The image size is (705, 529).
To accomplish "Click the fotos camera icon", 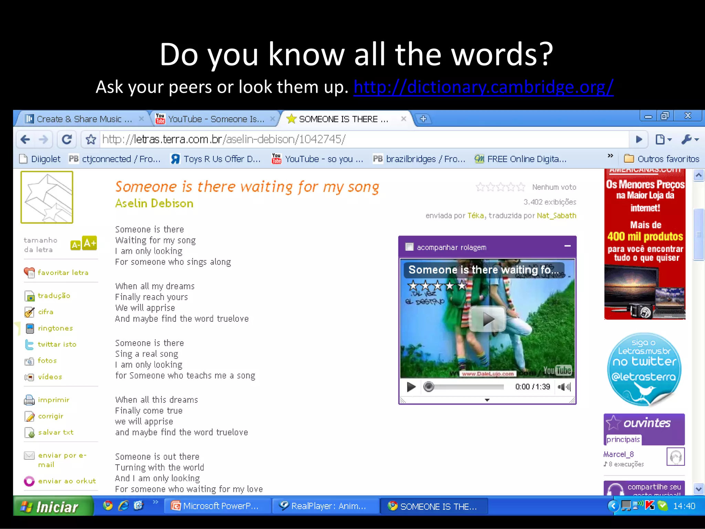I will click(30, 361).
